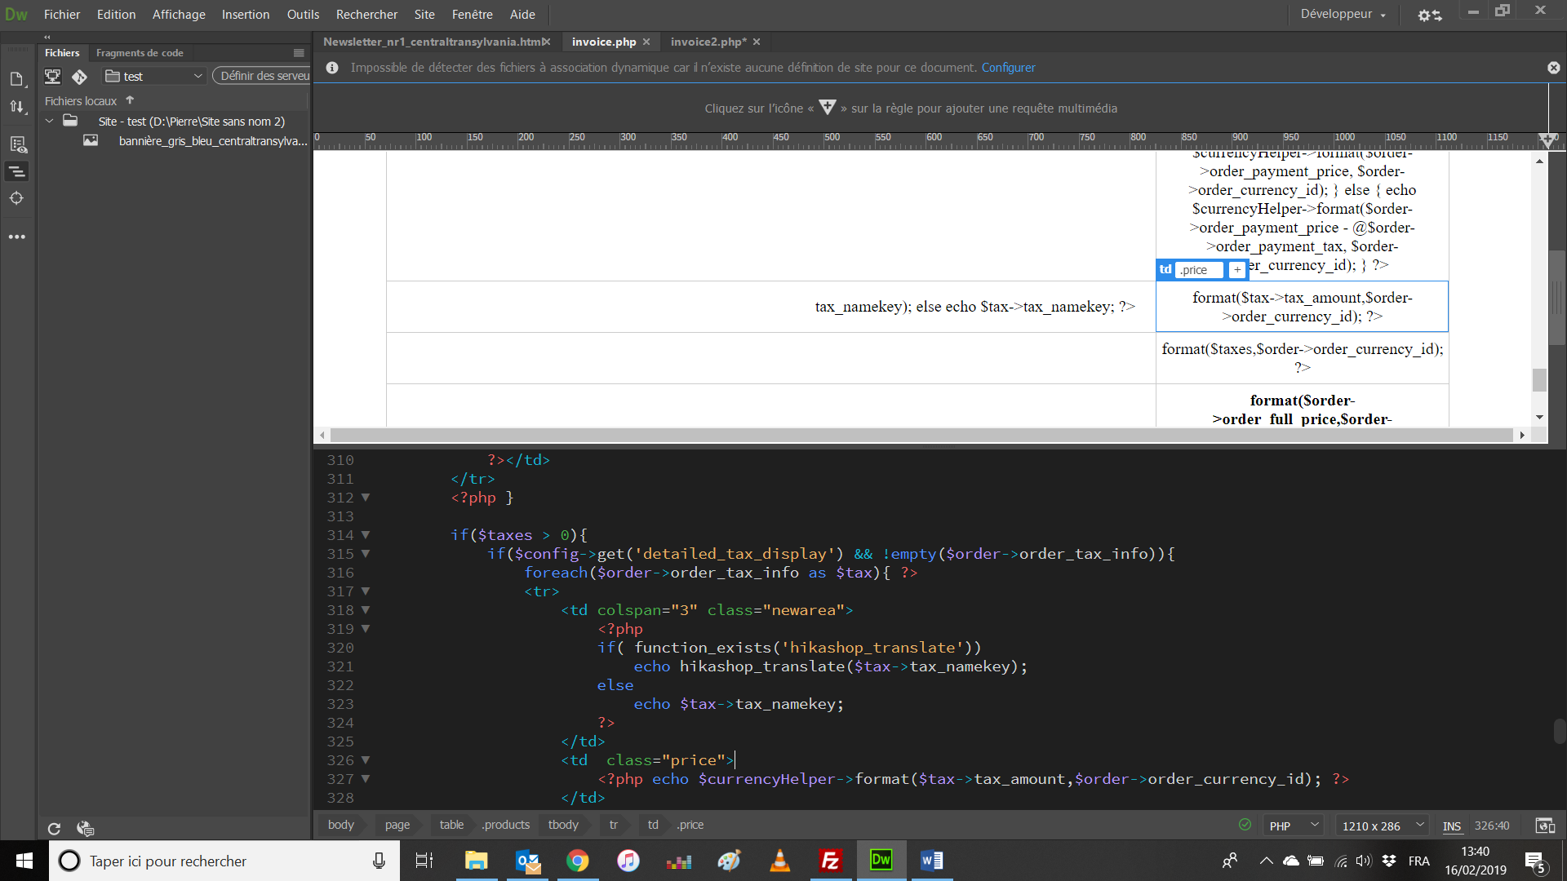The height and width of the screenshot is (881, 1567).
Task: Open the file management icon in left toolbar
Action: click(16, 107)
